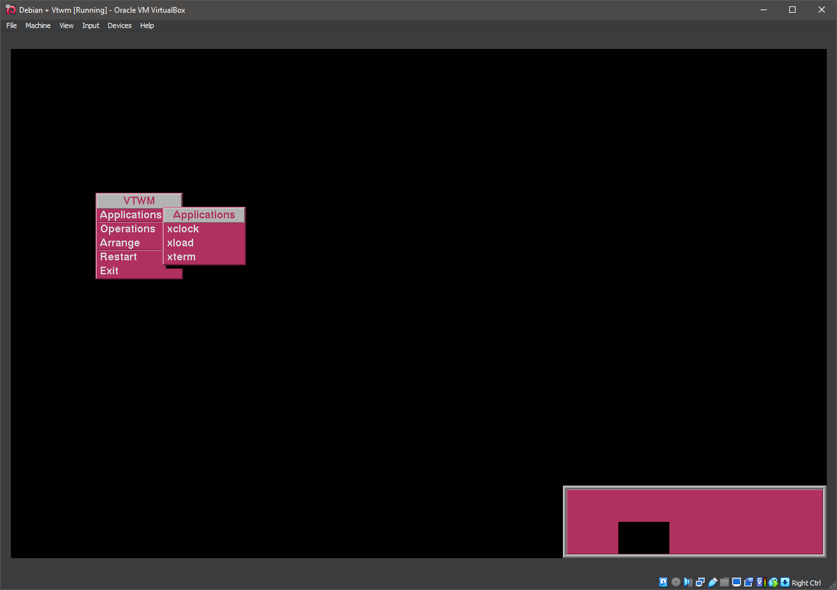Choose Exit in the VTWM menu
Image resolution: width=837 pixels, height=590 pixels.
click(109, 270)
